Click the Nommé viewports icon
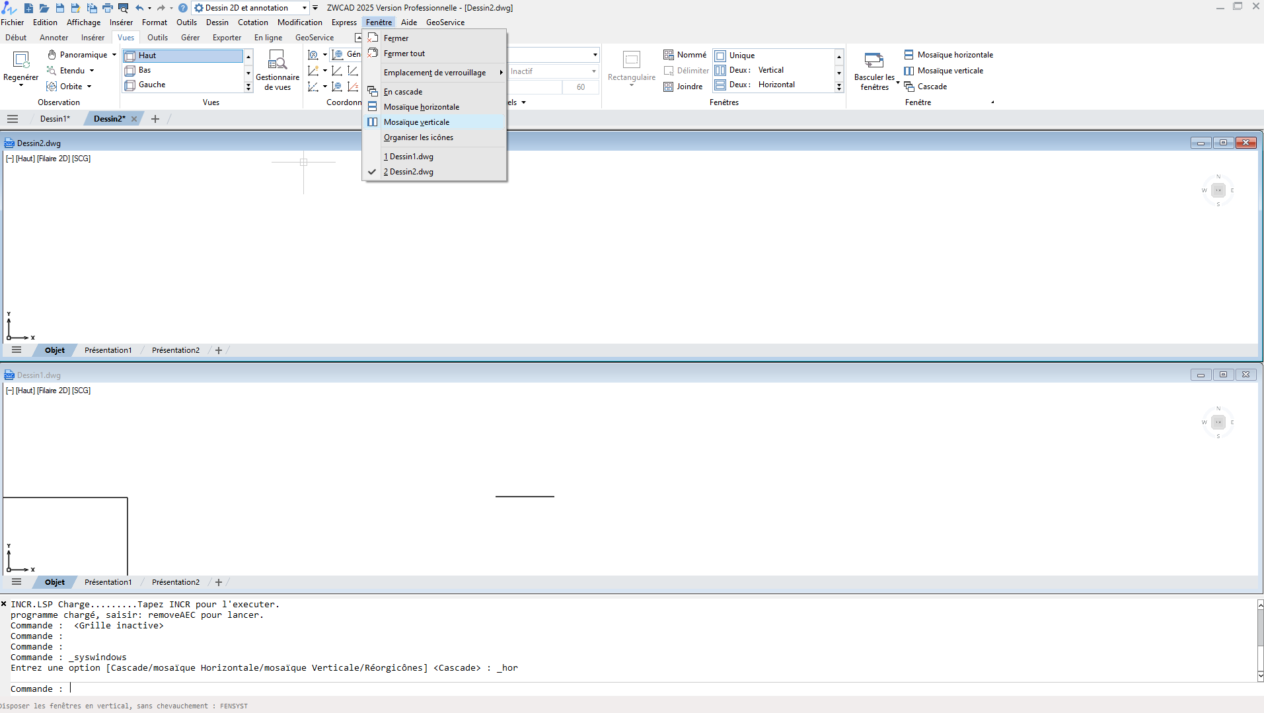 669,55
